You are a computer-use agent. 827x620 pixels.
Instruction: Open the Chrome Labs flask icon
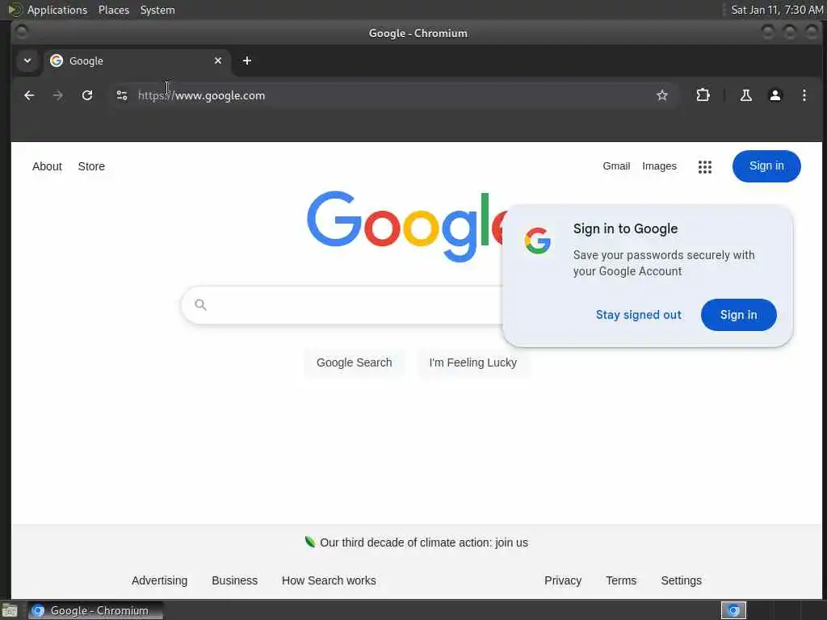(745, 95)
